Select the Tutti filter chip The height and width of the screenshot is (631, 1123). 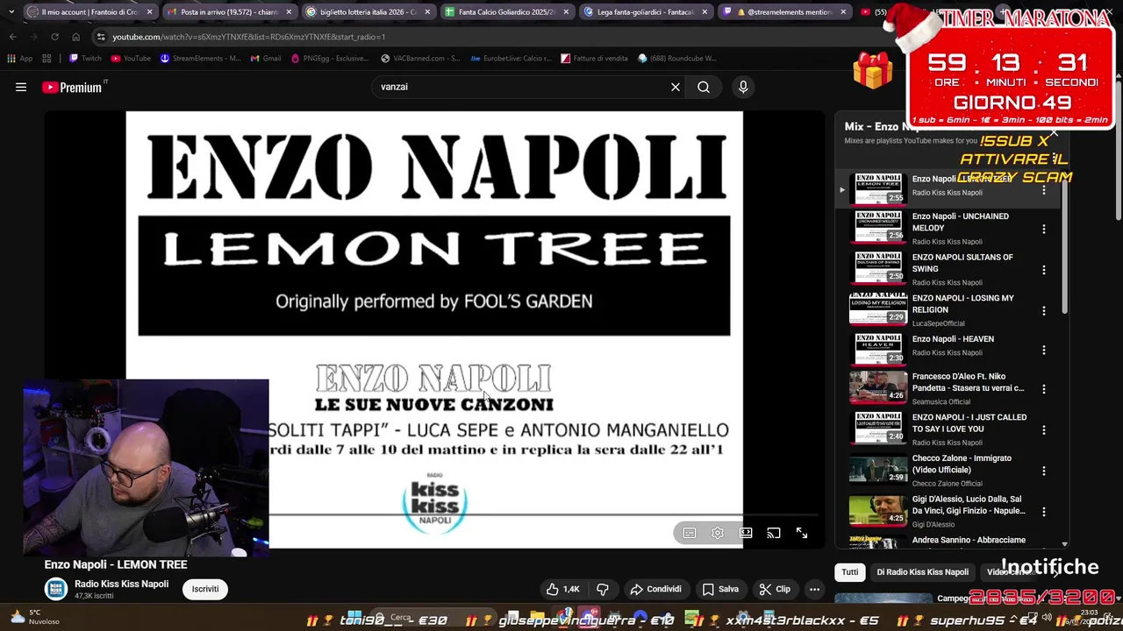[850, 572]
